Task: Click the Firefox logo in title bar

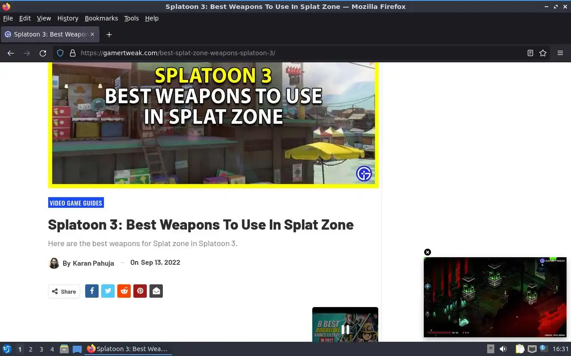Action: (6, 7)
